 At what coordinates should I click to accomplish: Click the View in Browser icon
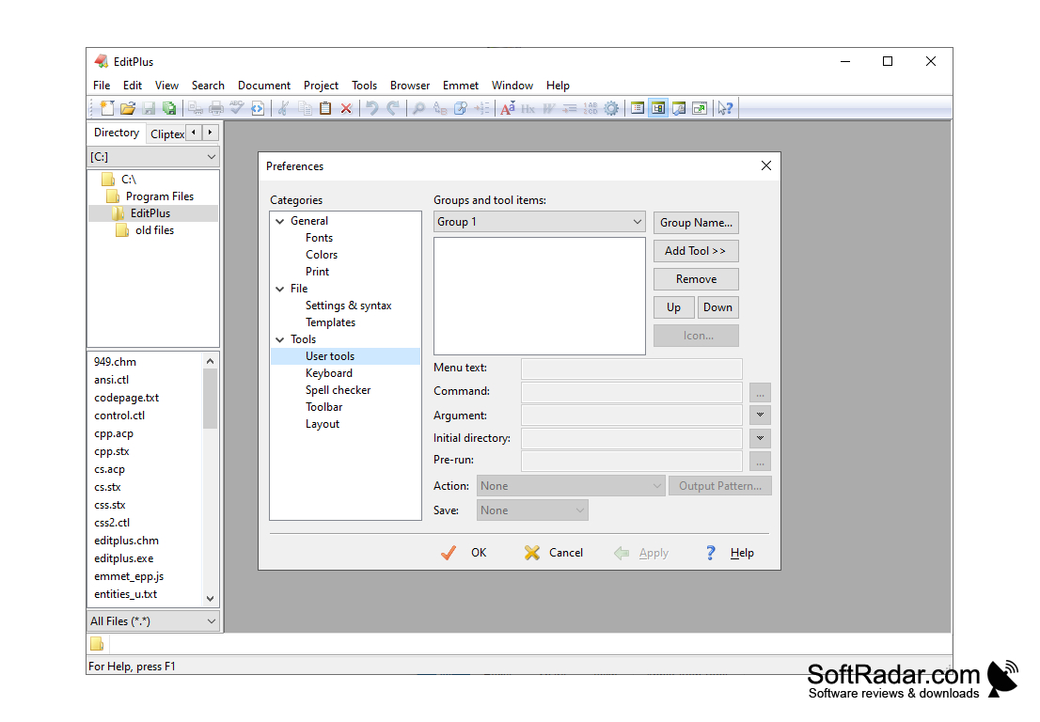[258, 108]
